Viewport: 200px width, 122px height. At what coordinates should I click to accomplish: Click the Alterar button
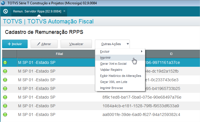44,44
